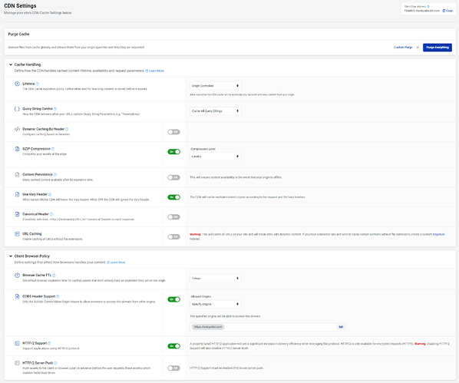Disable HTTP/2 Support toggle
Screen dimensions: 459x383
173,346
